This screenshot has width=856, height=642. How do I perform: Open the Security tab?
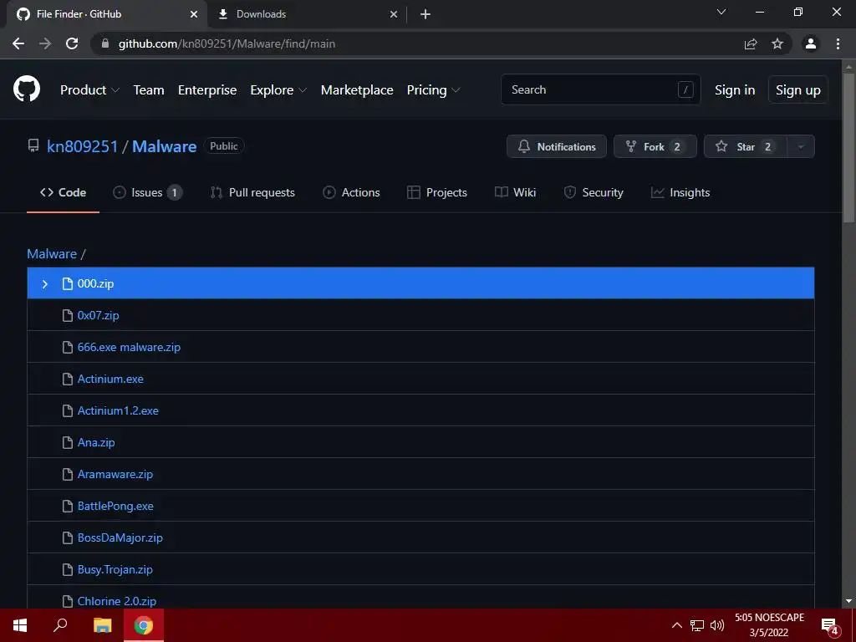pos(594,192)
